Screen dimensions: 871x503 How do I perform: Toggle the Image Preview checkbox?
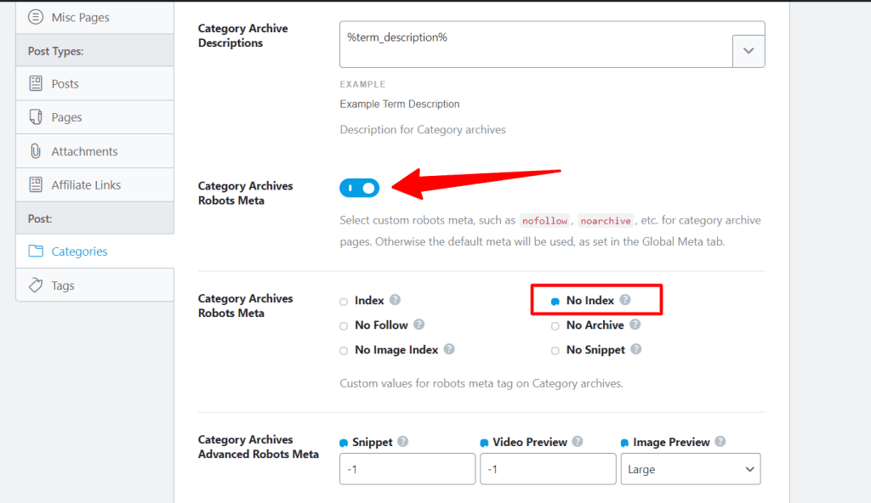(x=625, y=443)
